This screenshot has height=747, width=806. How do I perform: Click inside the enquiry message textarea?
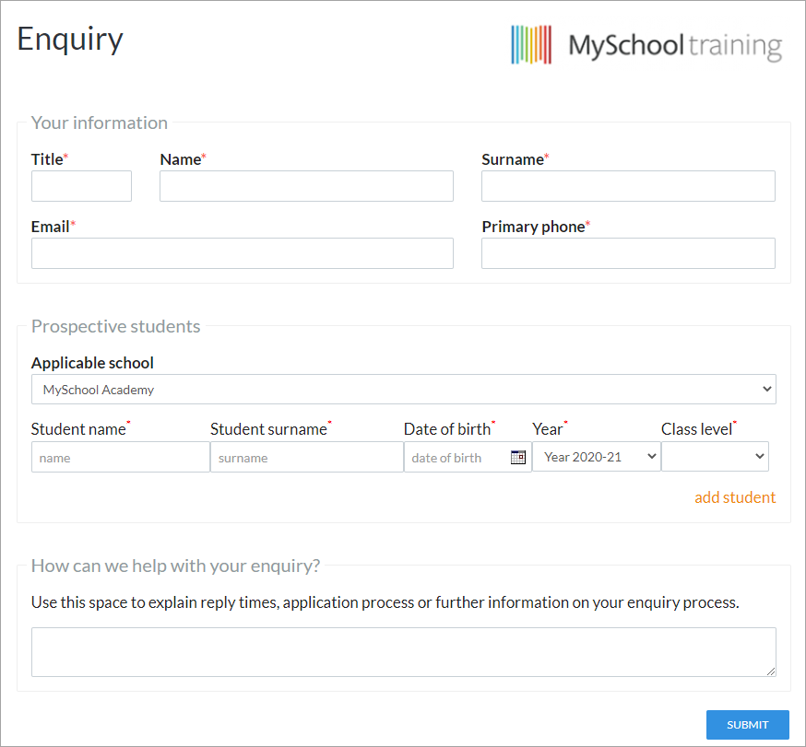click(x=404, y=652)
